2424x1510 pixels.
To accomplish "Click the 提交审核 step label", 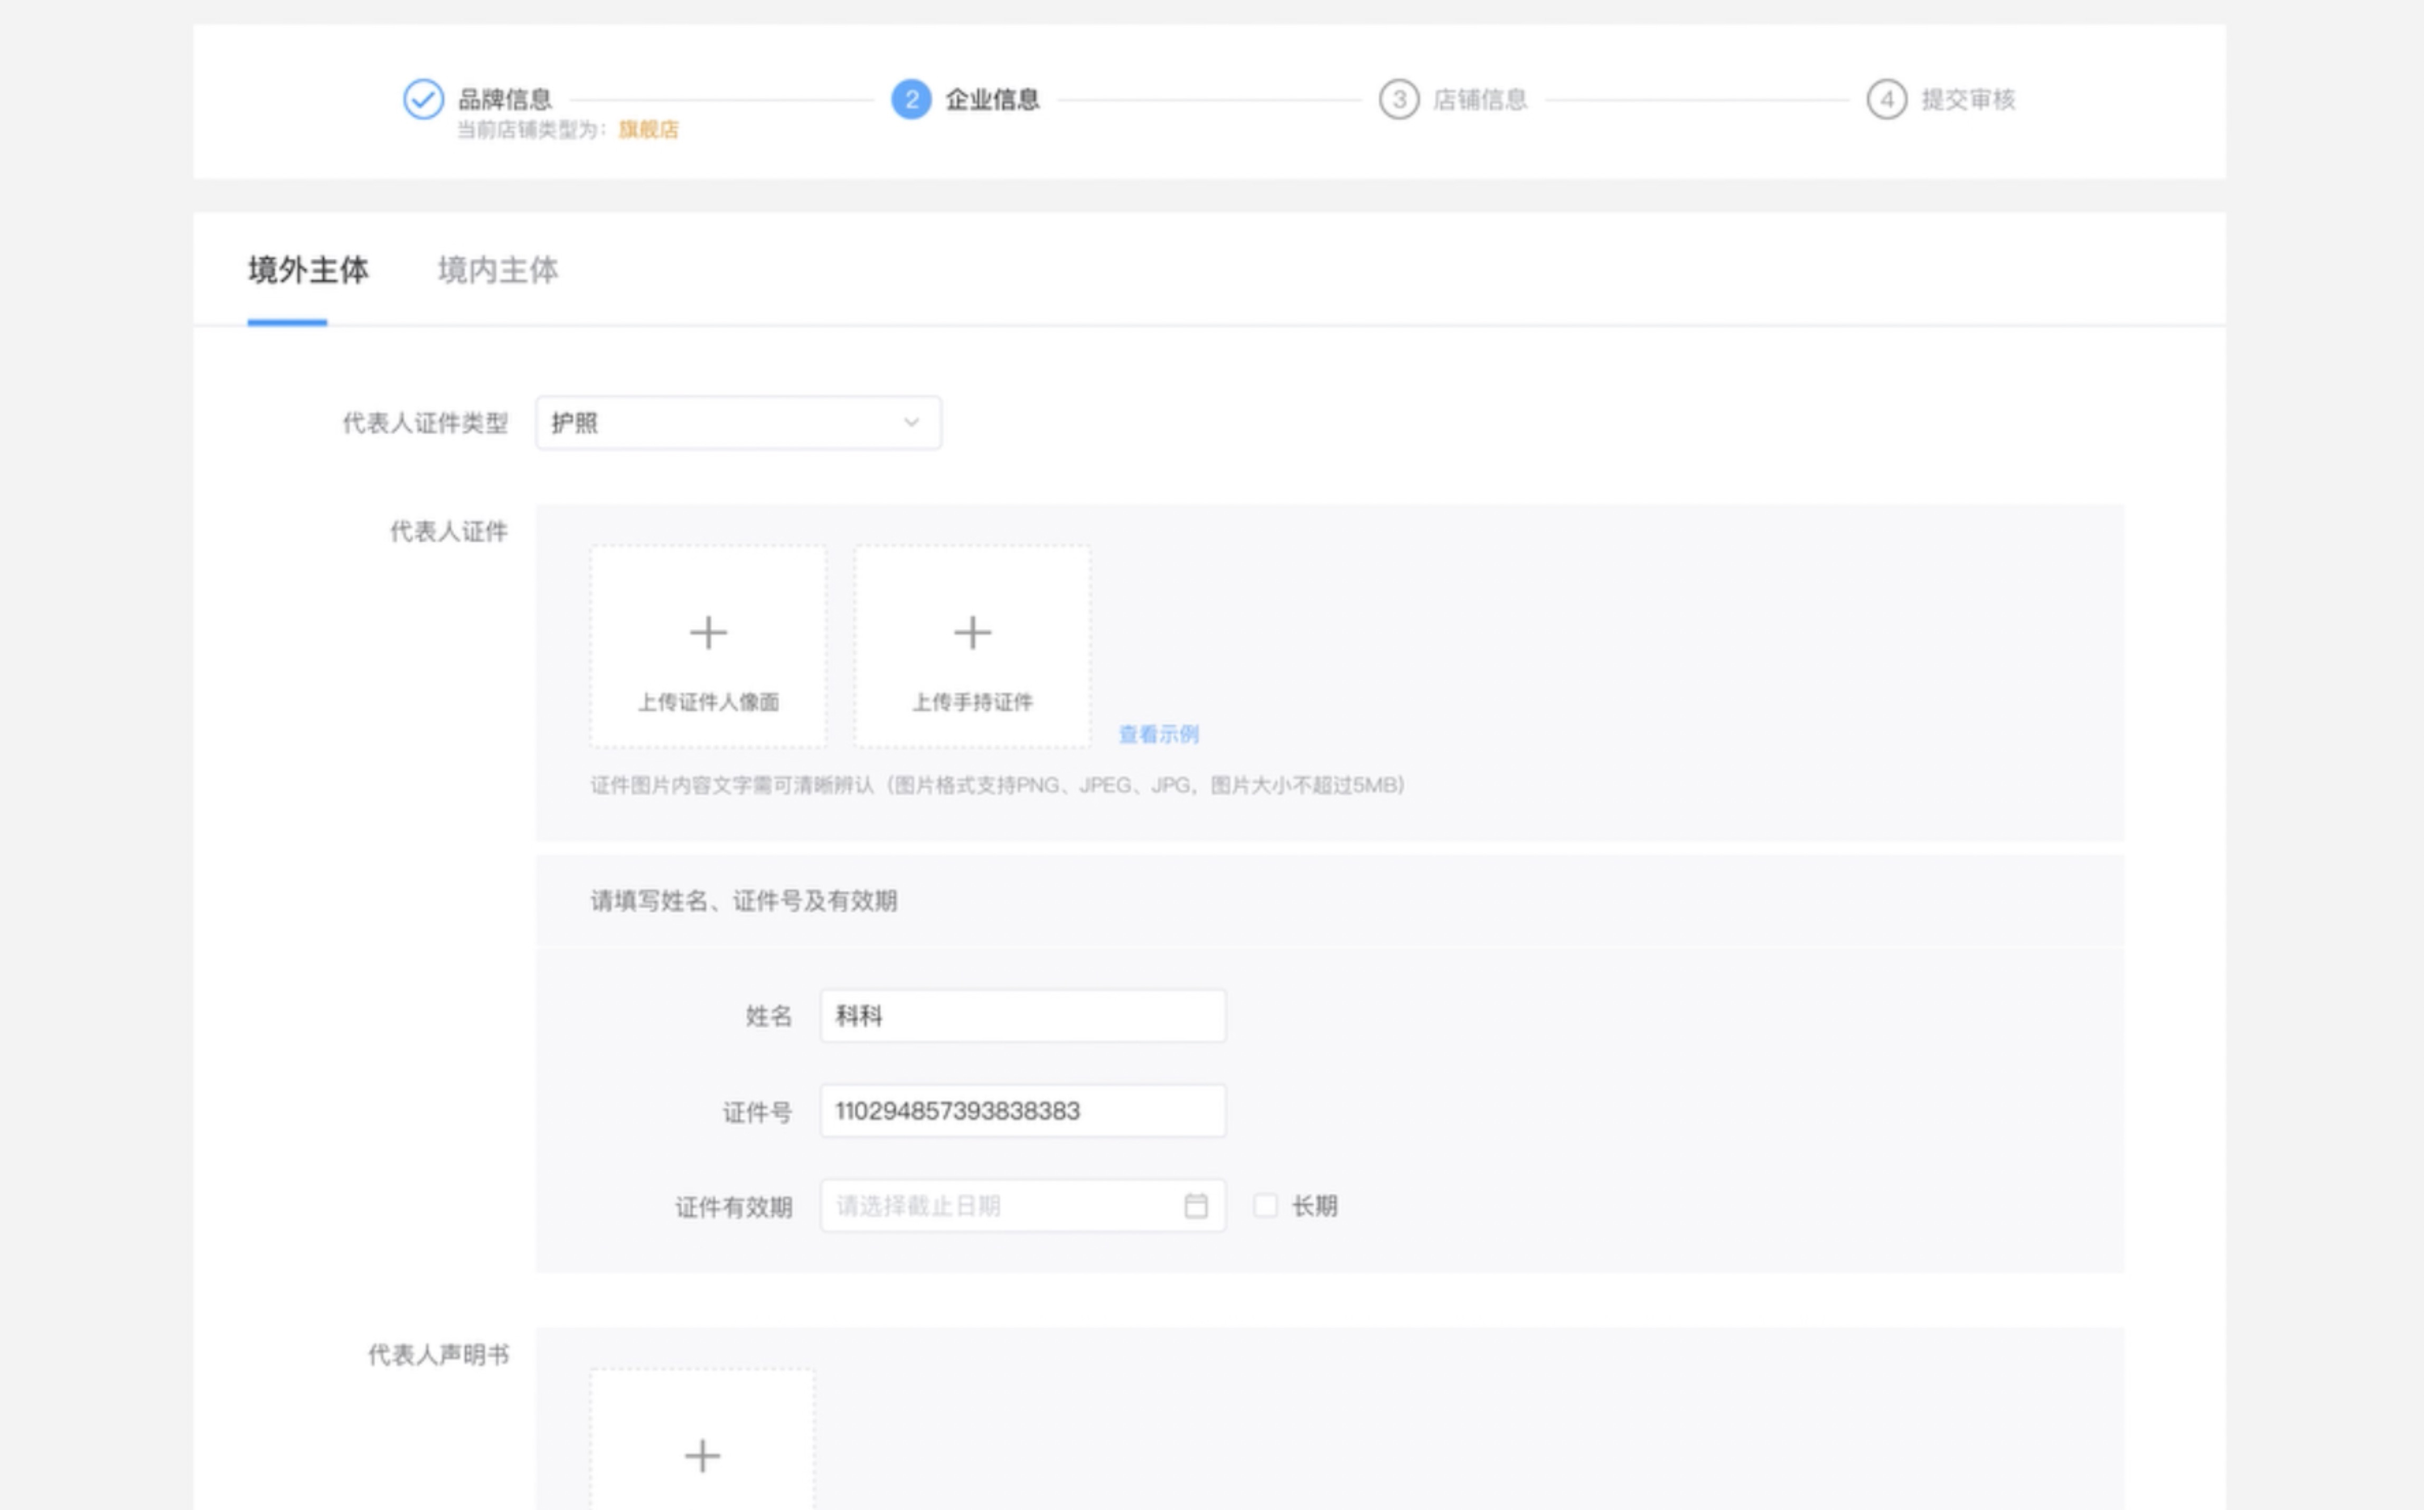I will 1968,99.
